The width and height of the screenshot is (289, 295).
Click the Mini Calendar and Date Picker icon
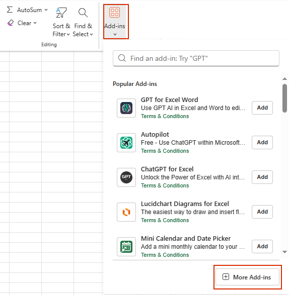(126, 247)
